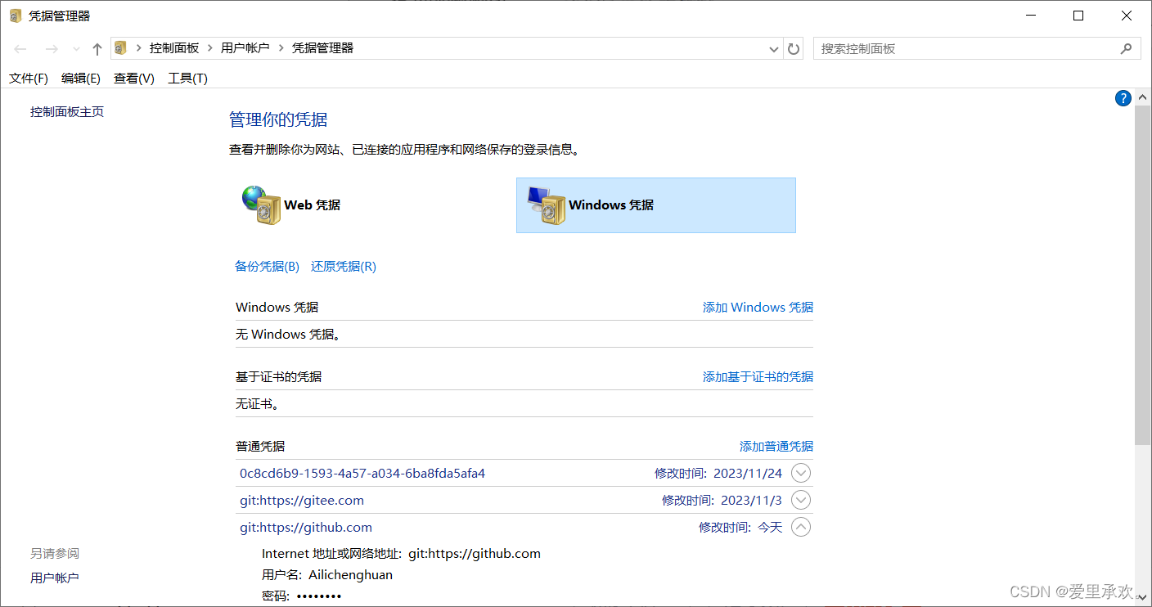Click the git:https://gitee.com entry name
The image size is (1152, 607).
[302, 501]
